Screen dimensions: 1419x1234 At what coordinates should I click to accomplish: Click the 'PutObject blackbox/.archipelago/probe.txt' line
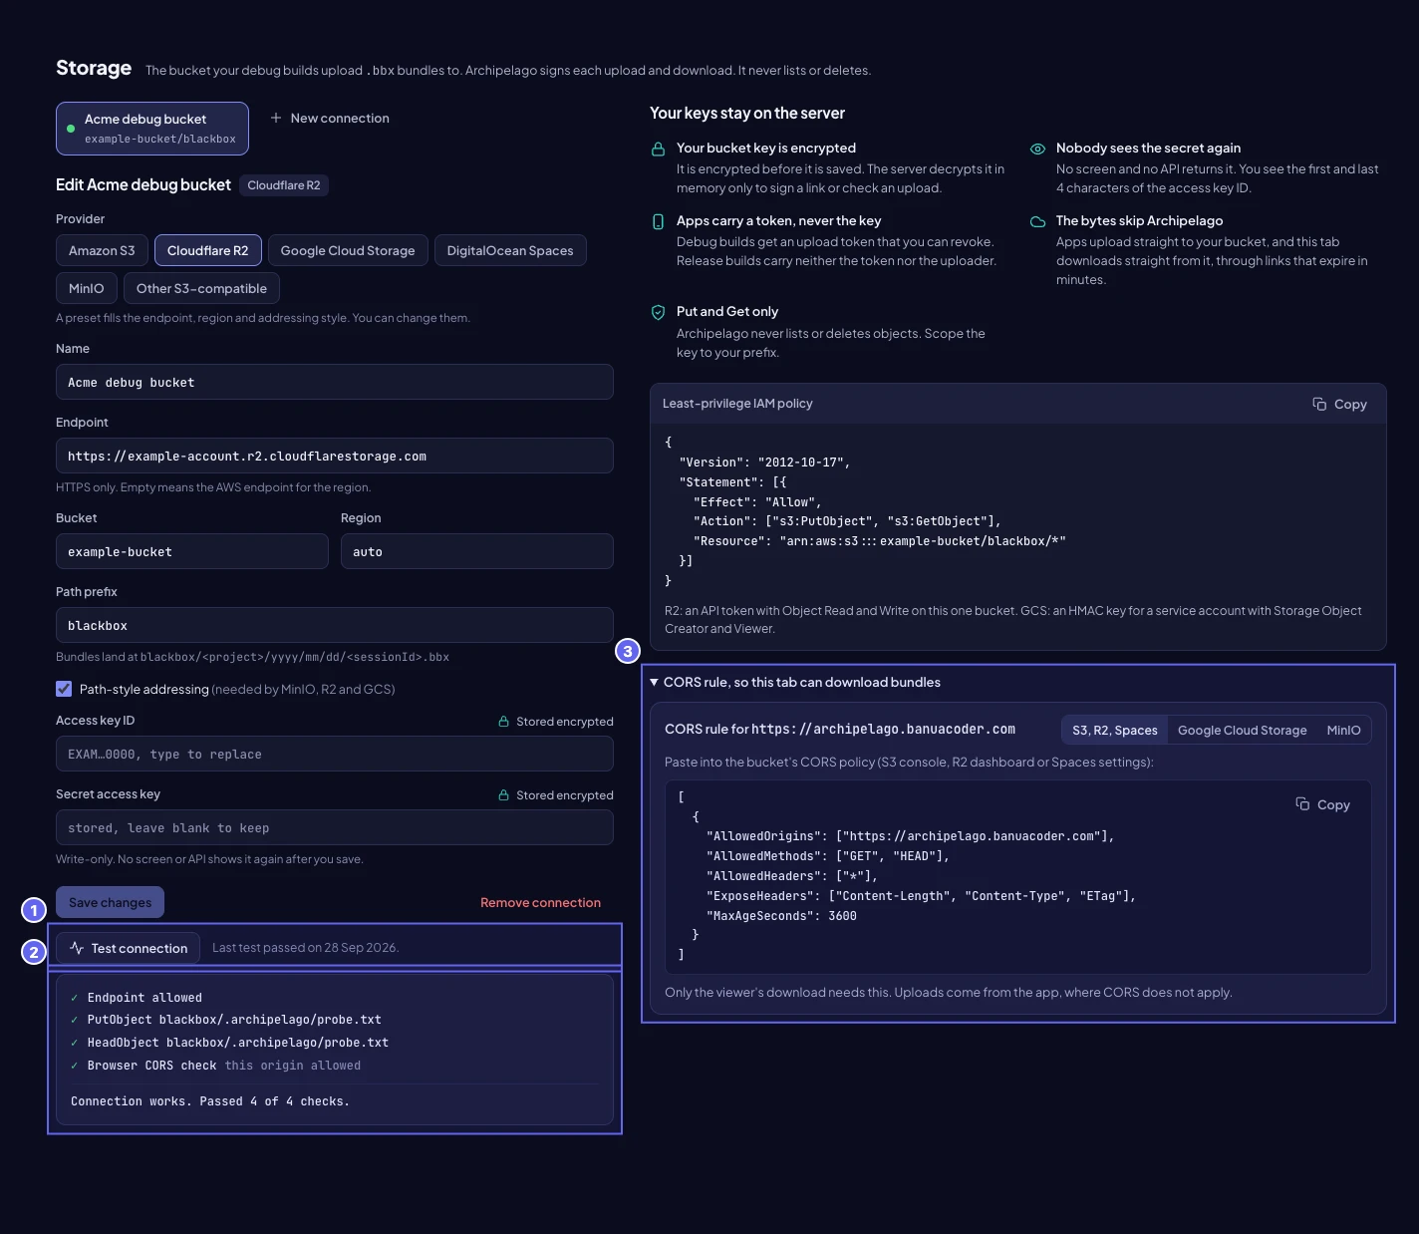(x=226, y=1020)
